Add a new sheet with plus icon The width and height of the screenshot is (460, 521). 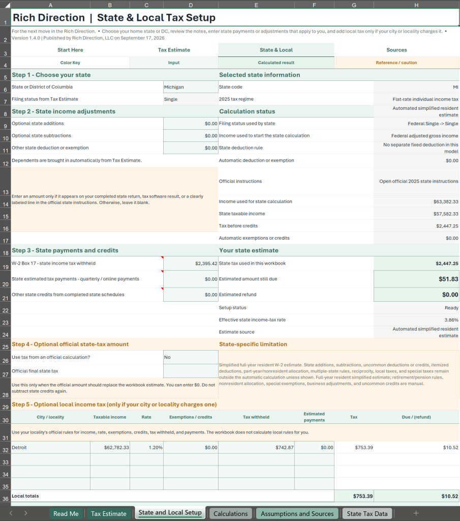click(x=416, y=513)
